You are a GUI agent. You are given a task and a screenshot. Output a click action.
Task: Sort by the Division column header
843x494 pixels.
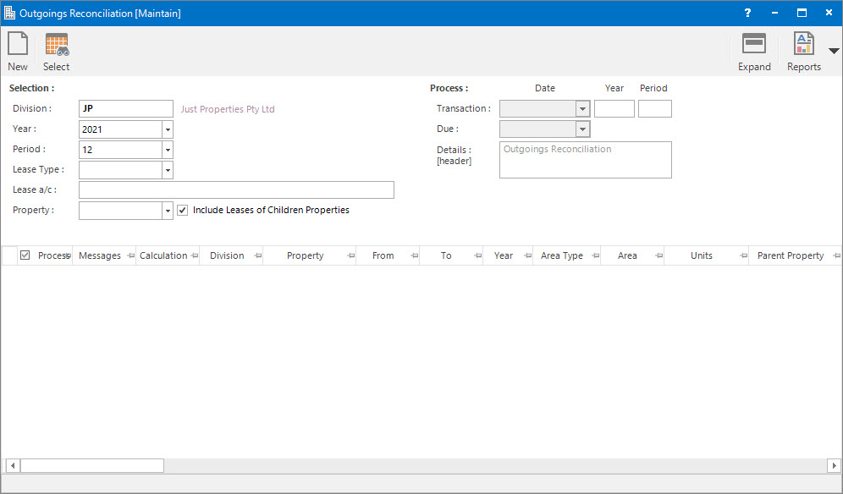pyautogui.click(x=227, y=255)
